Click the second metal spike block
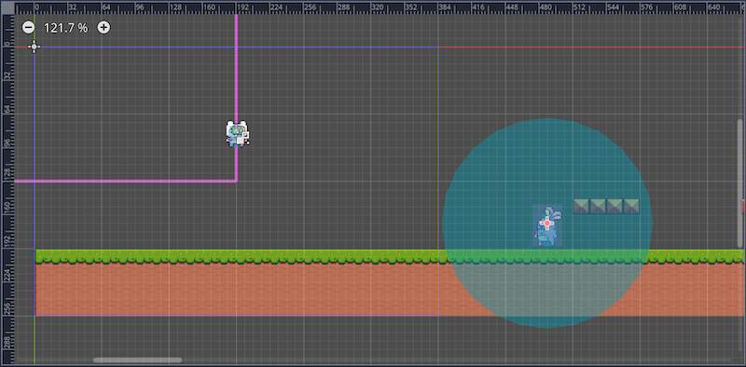 pos(598,206)
